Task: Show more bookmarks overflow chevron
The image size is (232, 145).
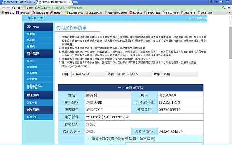Action: coord(229,13)
